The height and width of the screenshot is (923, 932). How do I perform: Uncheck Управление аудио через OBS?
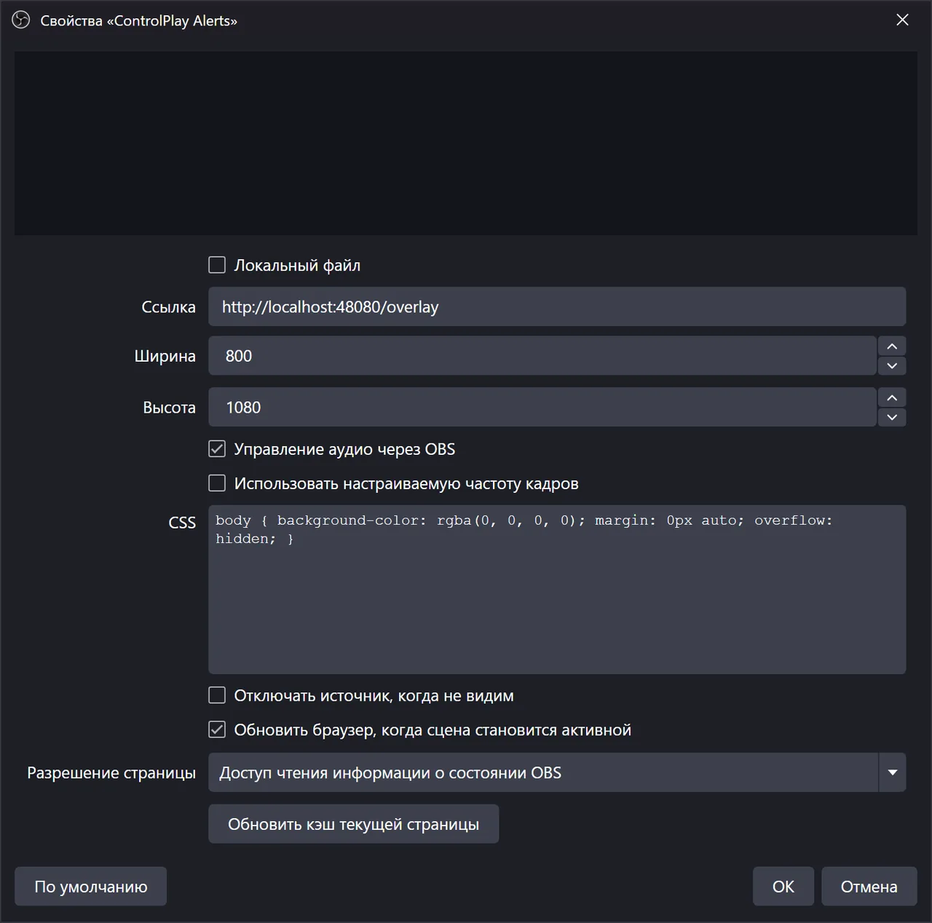tap(217, 448)
